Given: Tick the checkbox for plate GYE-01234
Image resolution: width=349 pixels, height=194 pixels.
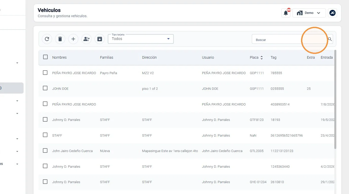Looking at the screenshot, I should (x=45, y=182).
